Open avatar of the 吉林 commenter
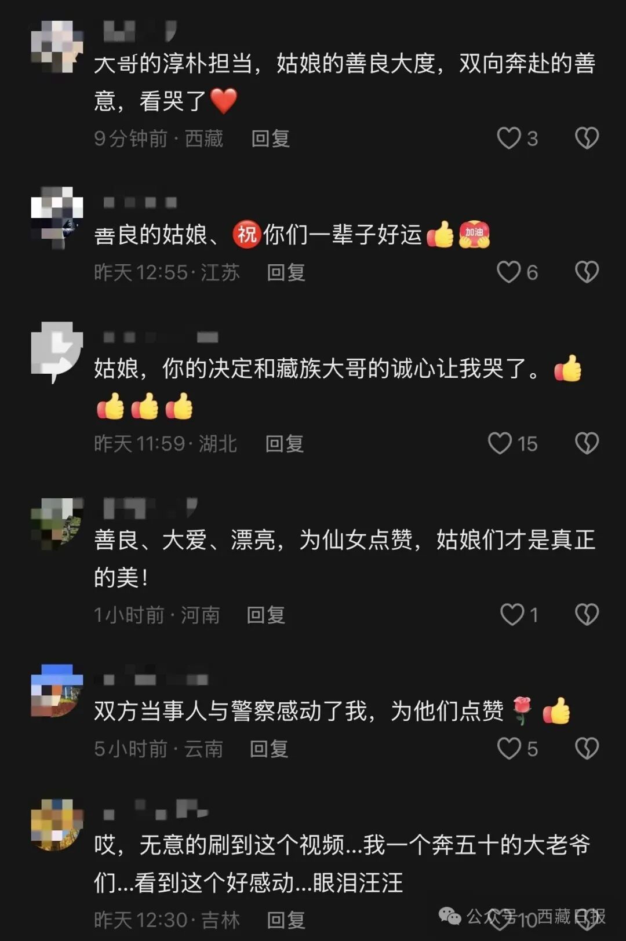 [x=57, y=825]
